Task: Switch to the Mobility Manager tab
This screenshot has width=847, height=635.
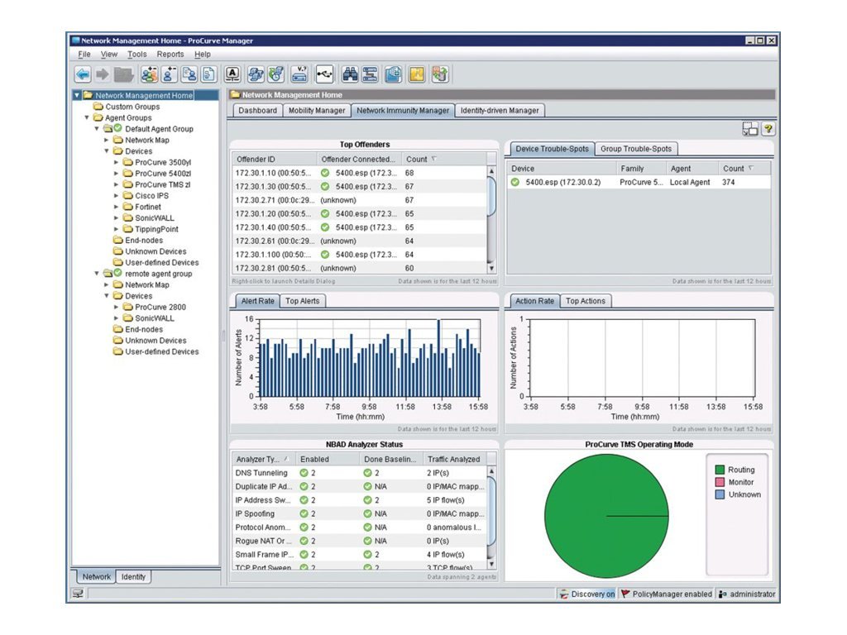Action: [317, 110]
